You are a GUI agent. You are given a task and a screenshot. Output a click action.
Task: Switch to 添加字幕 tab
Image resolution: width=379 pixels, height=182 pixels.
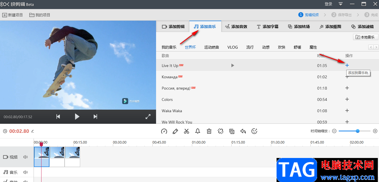(x=268, y=27)
